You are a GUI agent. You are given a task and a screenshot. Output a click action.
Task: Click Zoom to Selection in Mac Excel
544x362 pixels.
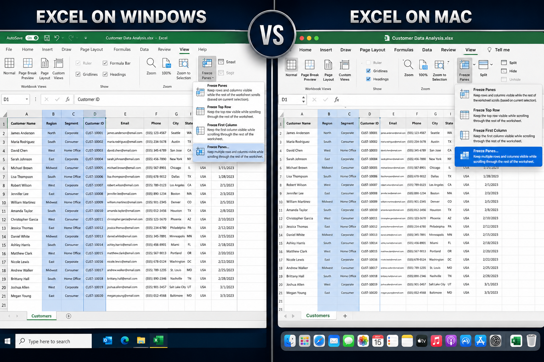(440, 70)
